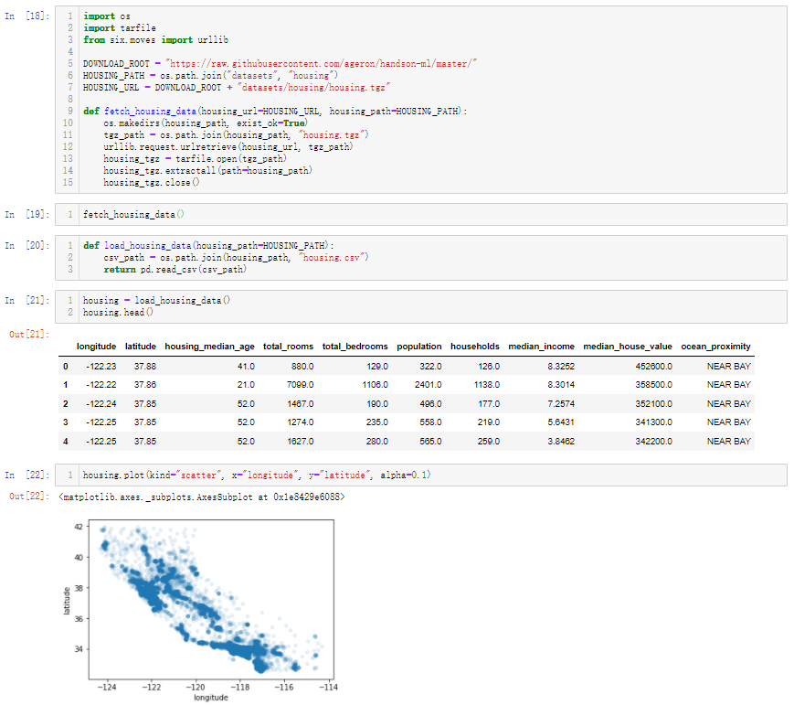Click the Out[21] output prompt
The image size is (794, 705).
[29, 334]
